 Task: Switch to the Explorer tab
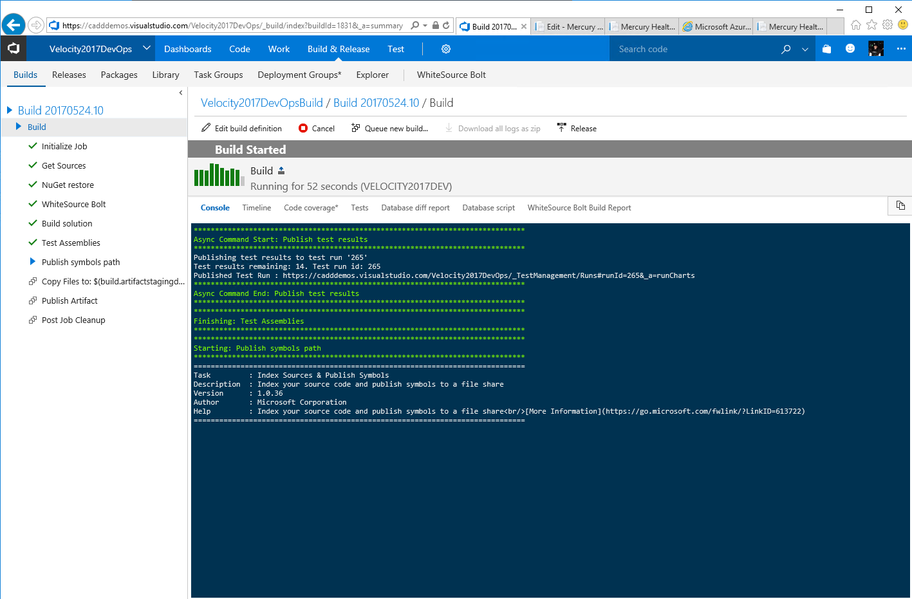point(373,75)
